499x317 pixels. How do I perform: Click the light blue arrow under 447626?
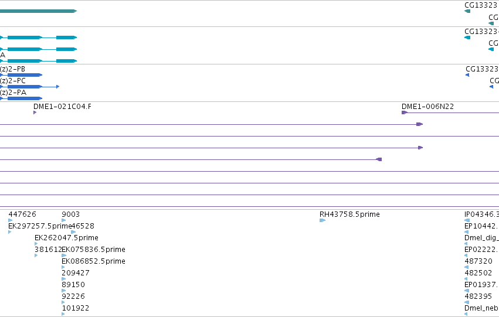point(10,220)
